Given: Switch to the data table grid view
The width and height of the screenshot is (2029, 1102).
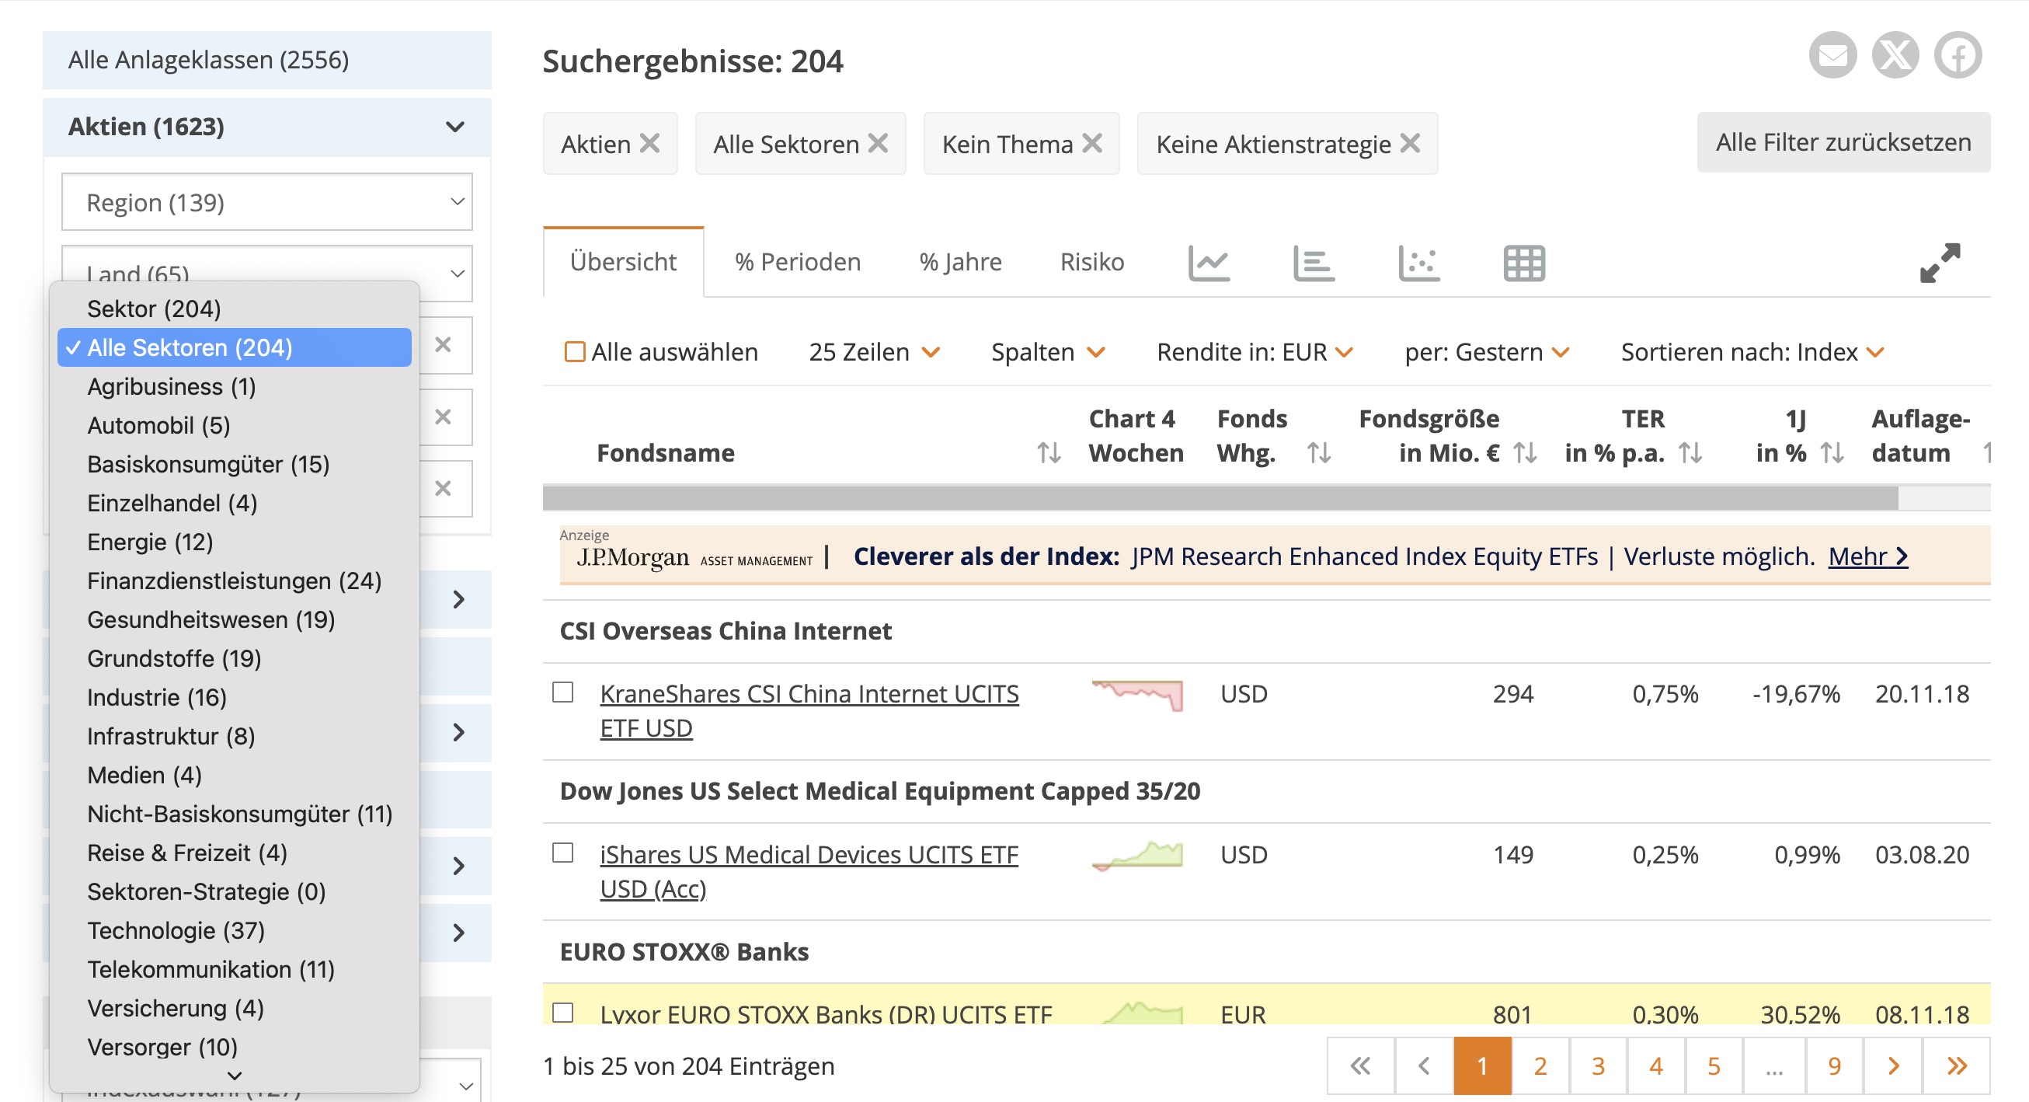Looking at the screenshot, I should 1523,263.
